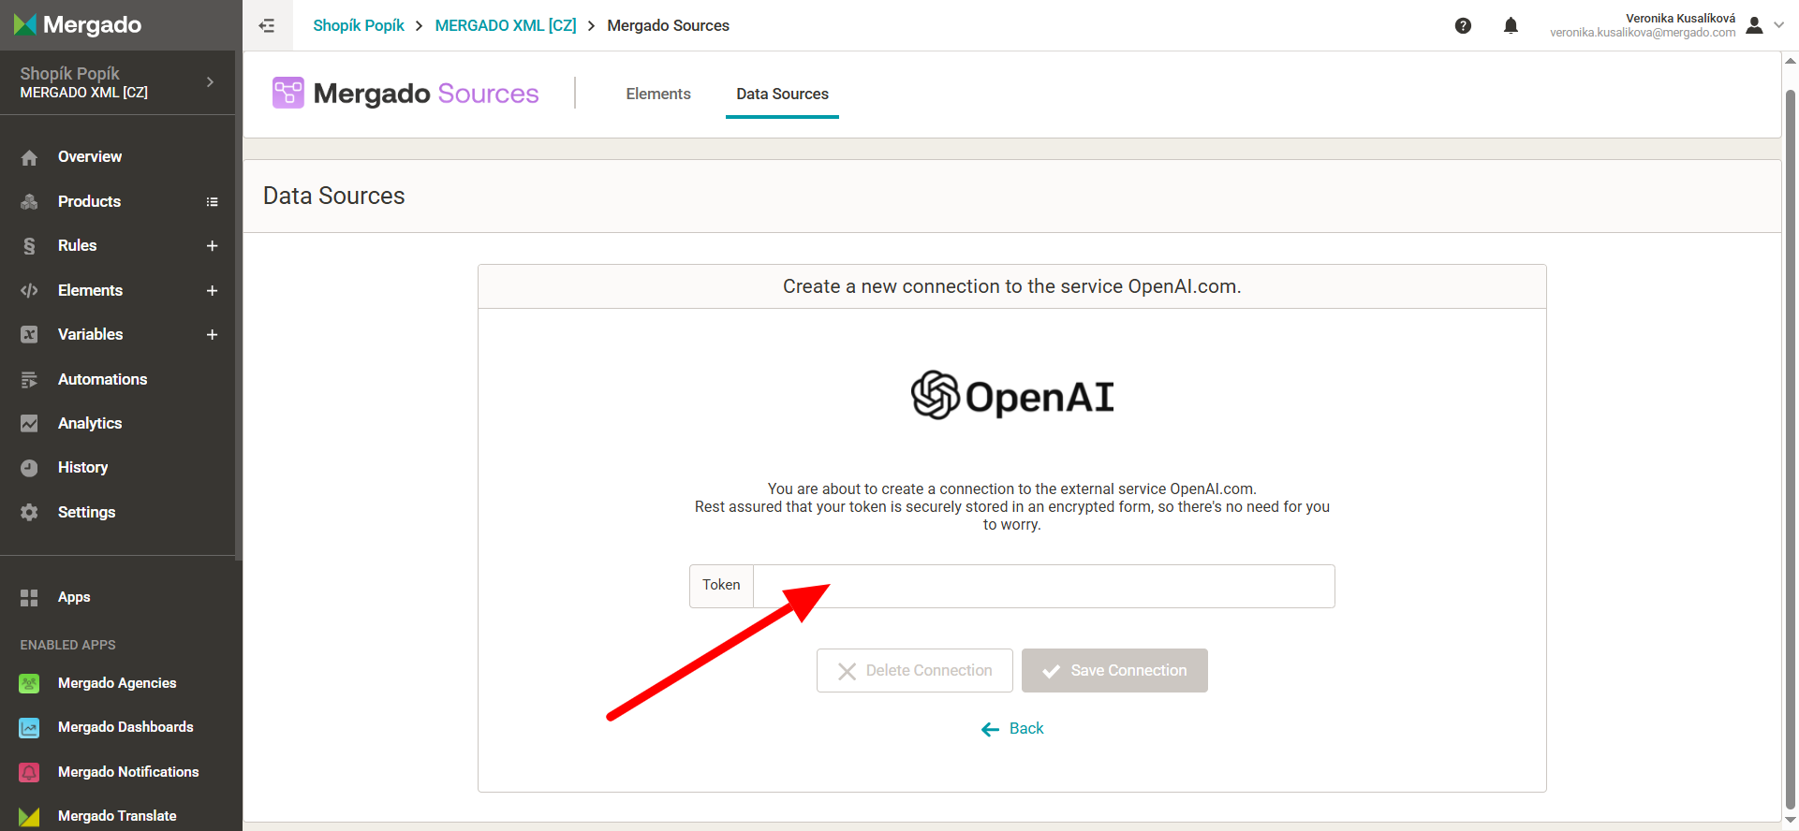Click the Analytics chart icon
The image size is (1799, 831).
tap(29, 423)
